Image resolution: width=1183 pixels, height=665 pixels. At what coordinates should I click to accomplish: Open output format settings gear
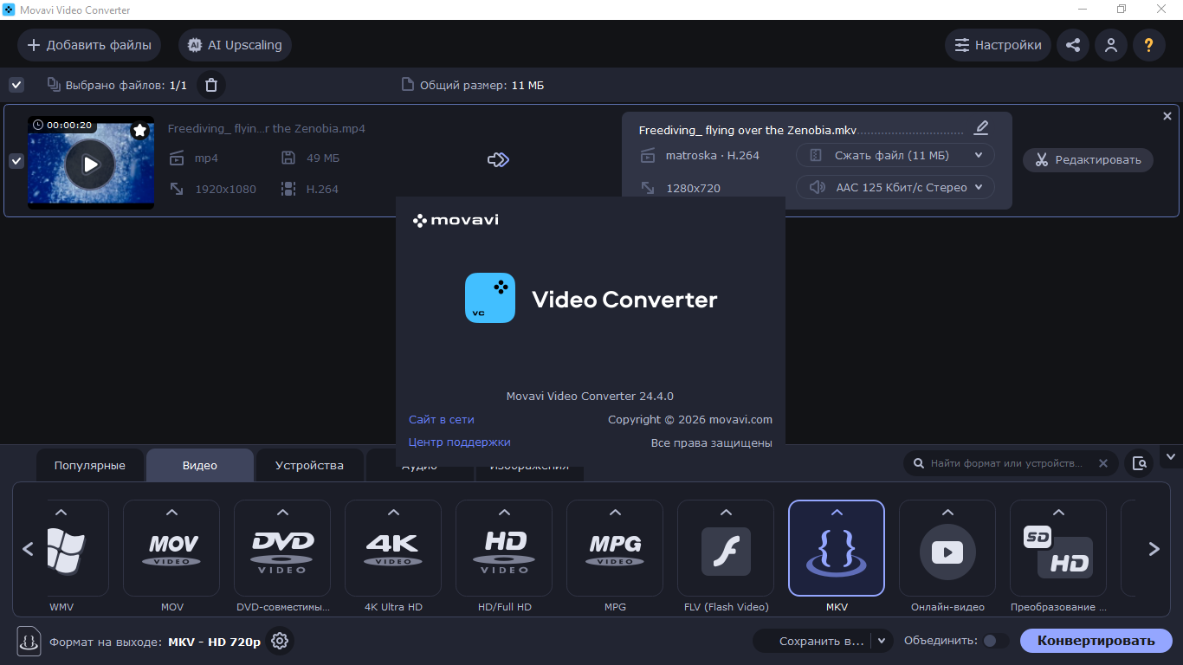(280, 642)
